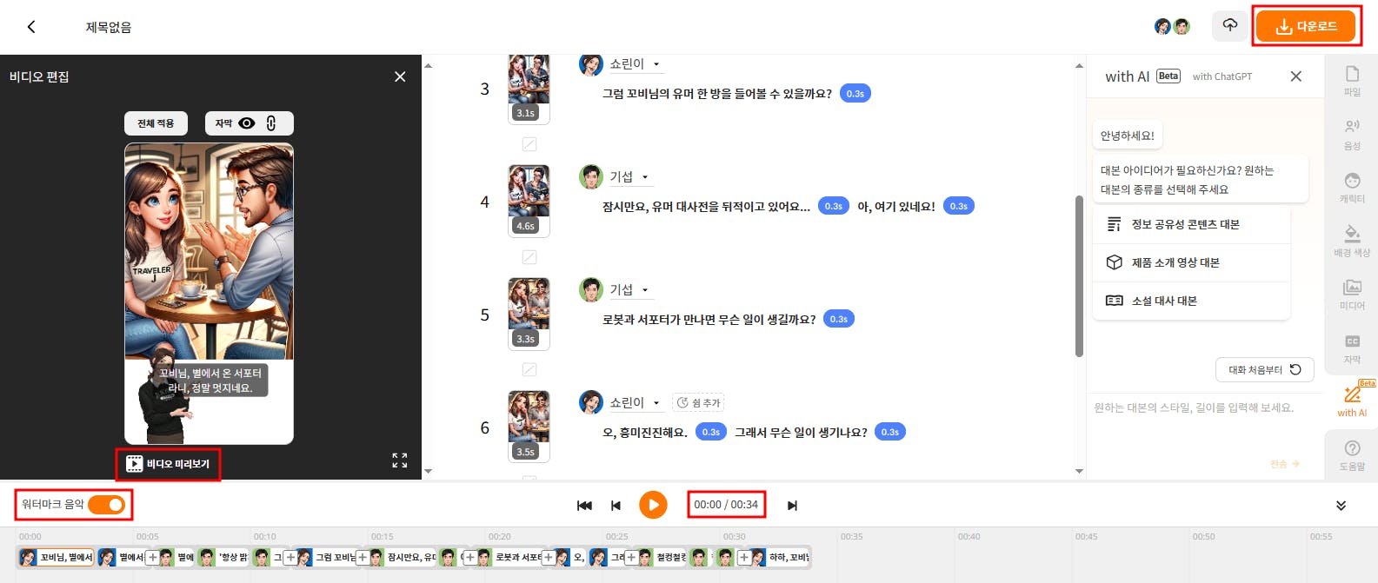Click the orange 다운로드 download button
Screen dimensions: 1378x583
[1306, 27]
